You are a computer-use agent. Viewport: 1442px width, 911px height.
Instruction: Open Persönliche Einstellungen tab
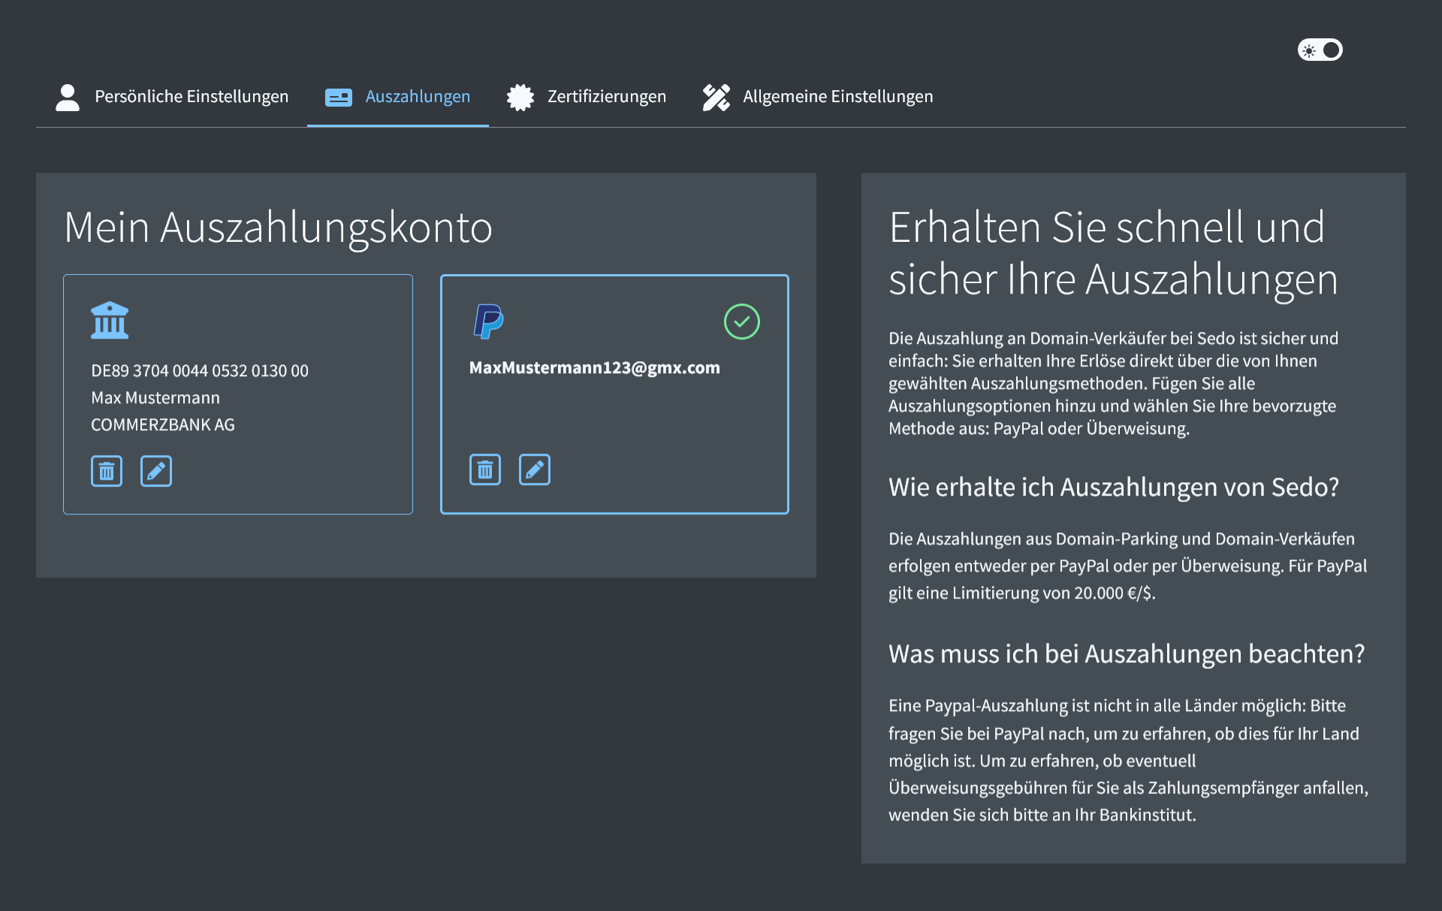(191, 97)
